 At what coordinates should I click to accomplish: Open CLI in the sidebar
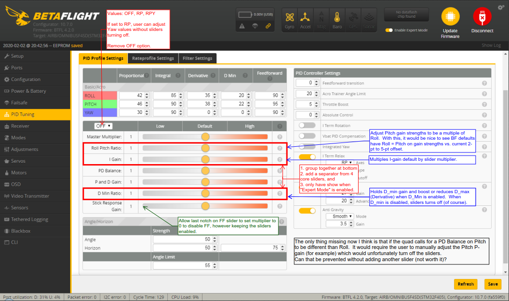(x=35, y=242)
